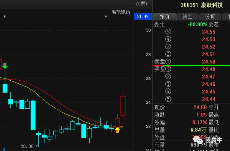Screen dimensions: 230x151
Task: Click the green S sell signal arrow
Action: click(5, 66)
